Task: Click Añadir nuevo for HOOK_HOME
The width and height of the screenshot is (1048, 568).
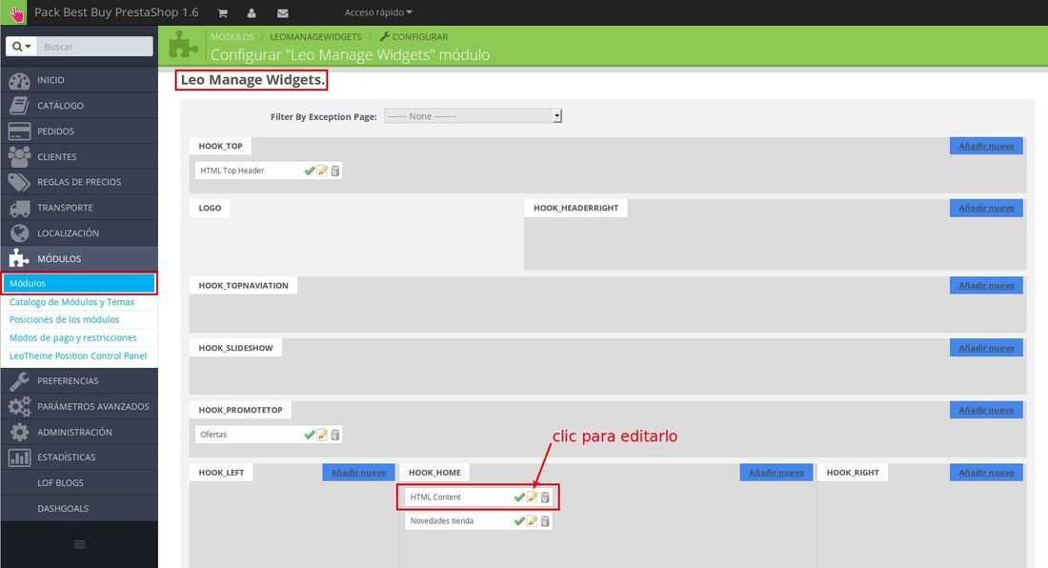Action: click(x=776, y=472)
